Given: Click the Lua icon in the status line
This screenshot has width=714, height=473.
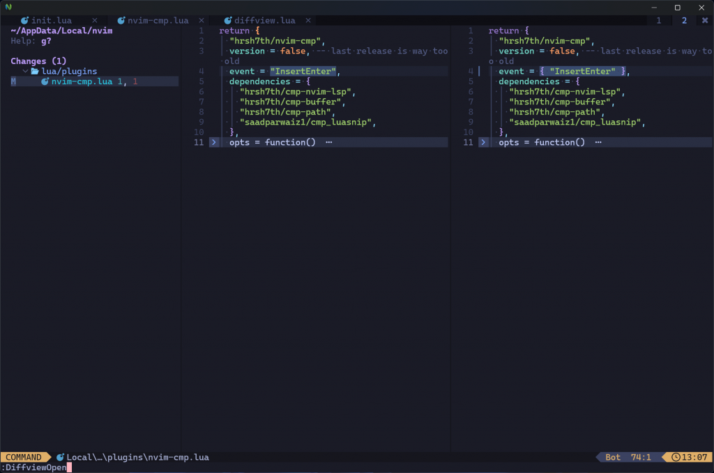Looking at the screenshot, I should click(60, 458).
